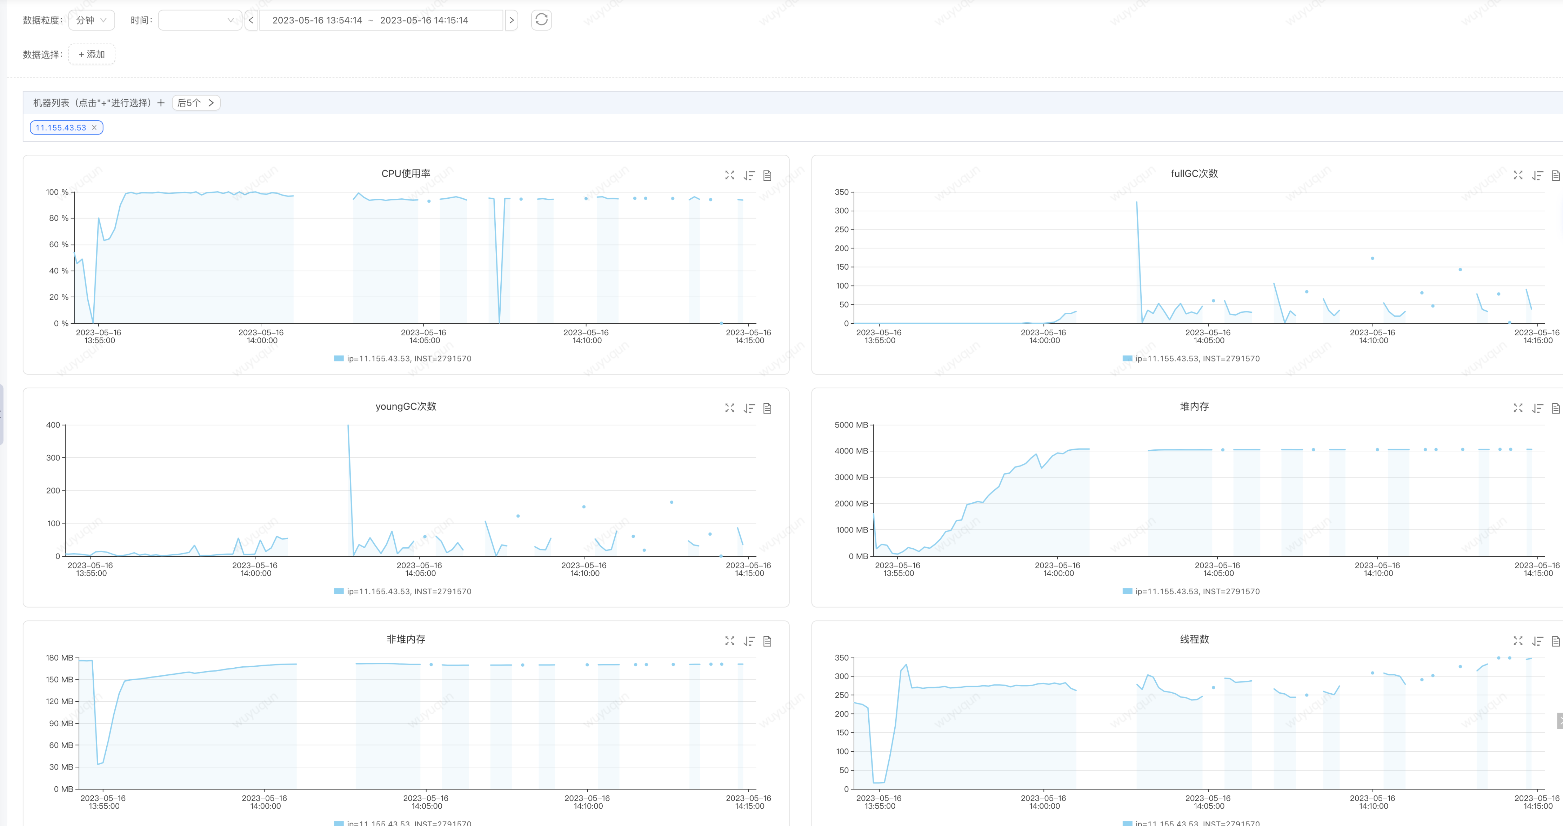Toggle the CPU使用率 legend series ip=11.155.43.53
The height and width of the screenshot is (826, 1563).
click(402, 359)
